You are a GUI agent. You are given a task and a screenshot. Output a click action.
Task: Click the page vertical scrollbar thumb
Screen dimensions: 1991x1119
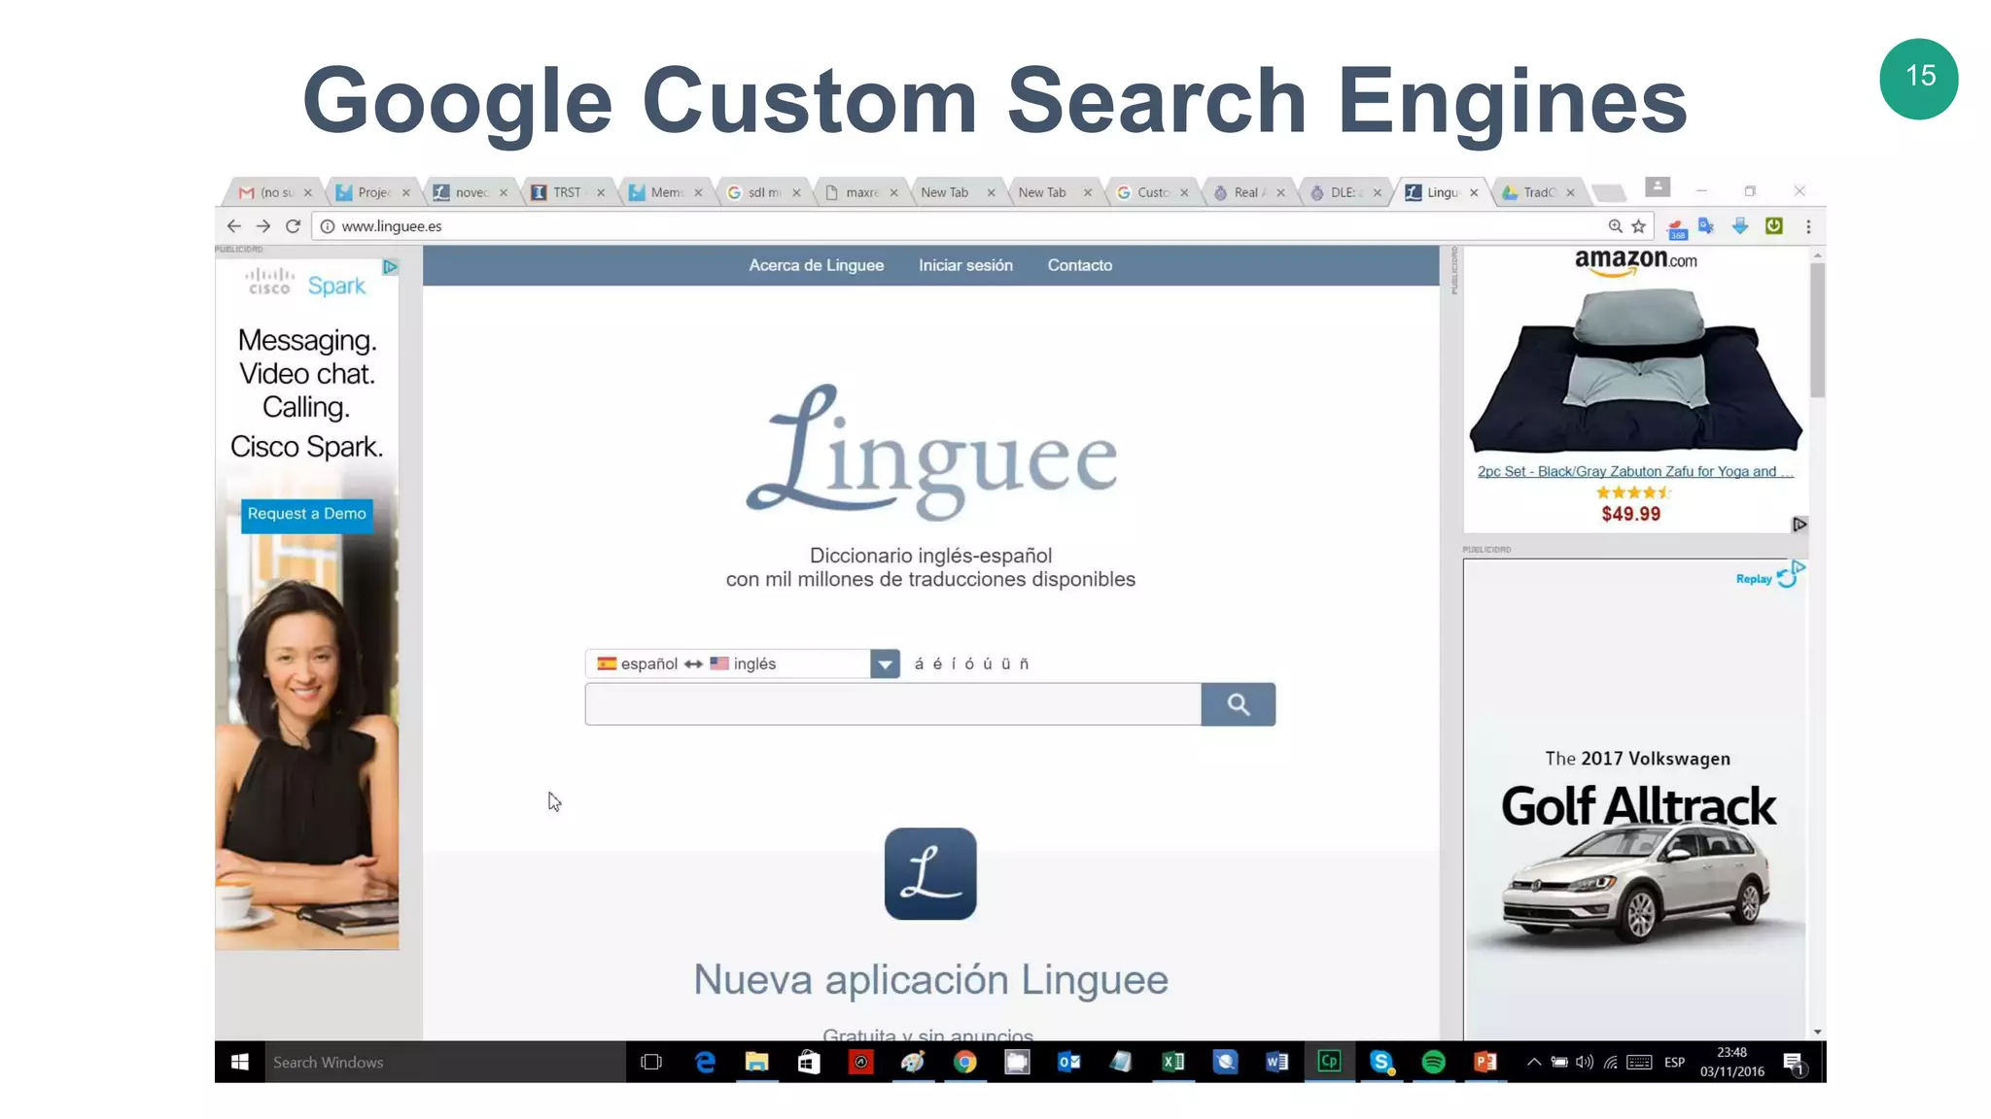[x=1817, y=330]
